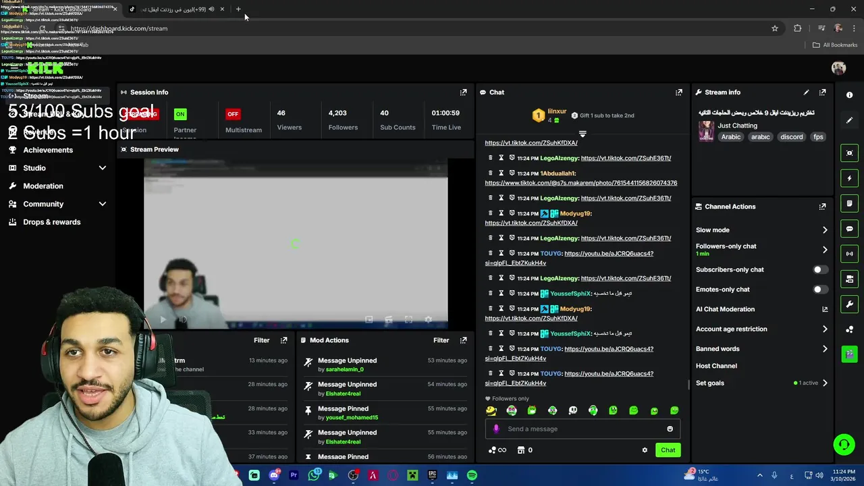Open emoji picker in message box
The height and width of the screenshot is (486, 864).
point(670,429)
